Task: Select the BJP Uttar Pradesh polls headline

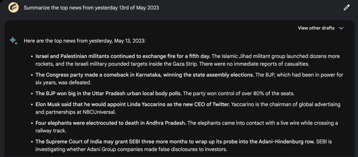Action: click(x=108, y=94)
